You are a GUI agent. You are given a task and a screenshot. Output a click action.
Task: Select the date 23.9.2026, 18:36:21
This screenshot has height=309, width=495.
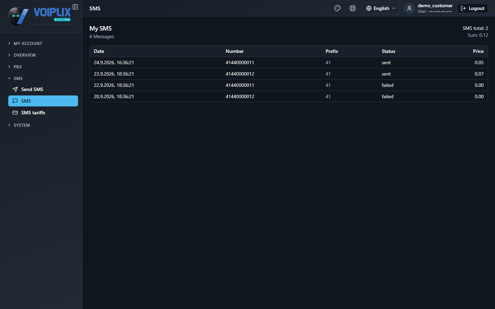click(114, 74)
